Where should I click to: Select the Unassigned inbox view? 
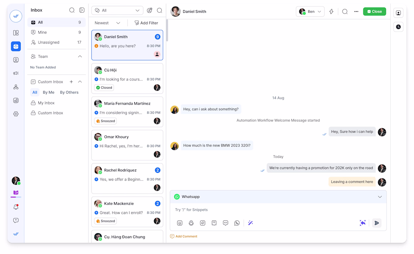(56, 42)
